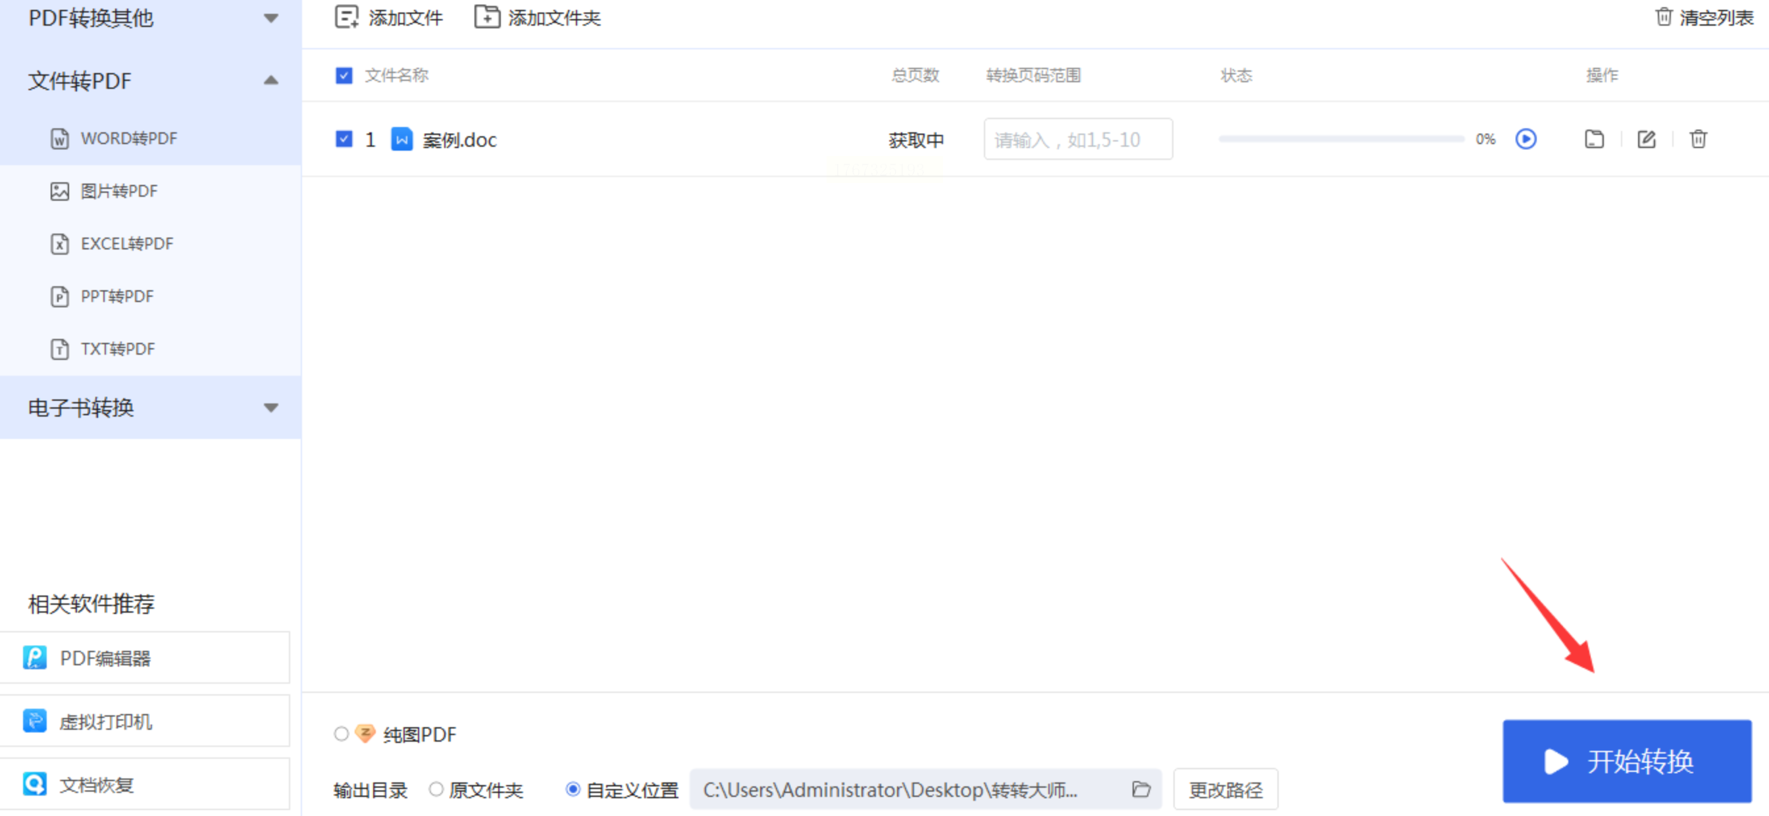Viewport: 1769px width, 816px height.
Task: Switch to 图片转PDF mode
Action: pyautogui.click(x=119, y=191)
